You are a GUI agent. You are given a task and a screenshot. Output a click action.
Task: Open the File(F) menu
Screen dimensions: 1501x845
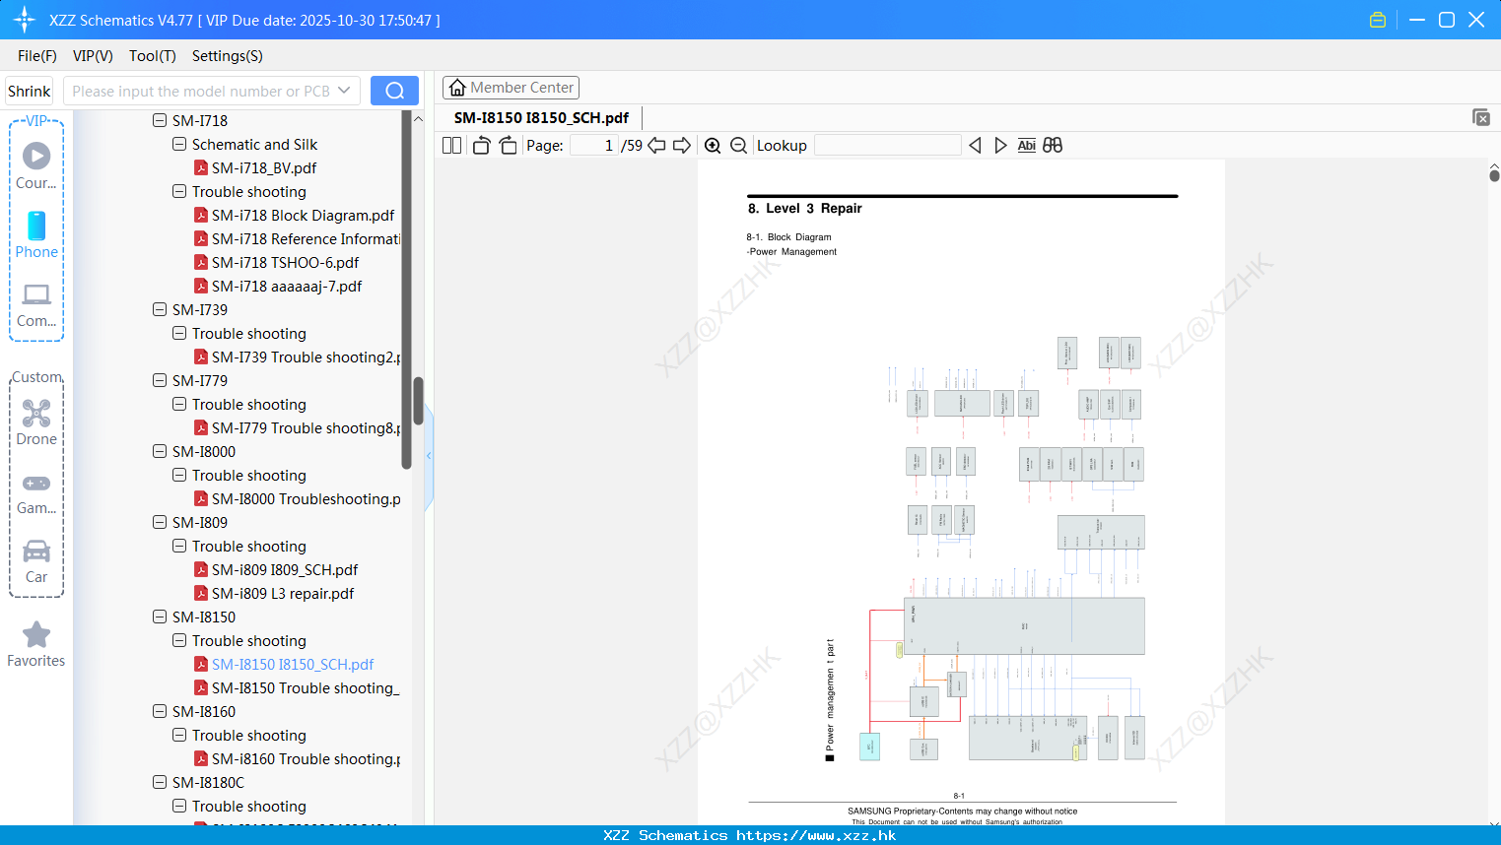coord(37,56)
